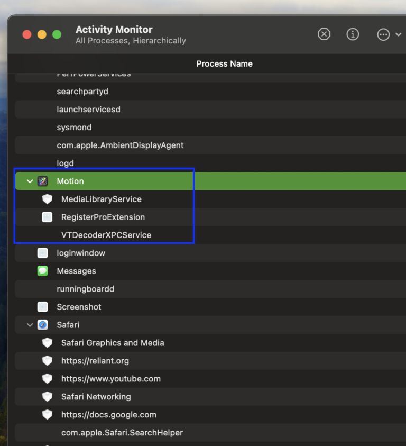Select the runningboardd process row
Image resolution: width=406 pixels, height=446 pixels.
coord(85,289)
